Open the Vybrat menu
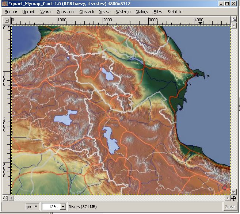This screenshot has height=214, width=240. pyautogui.click(x=46, y=12)
